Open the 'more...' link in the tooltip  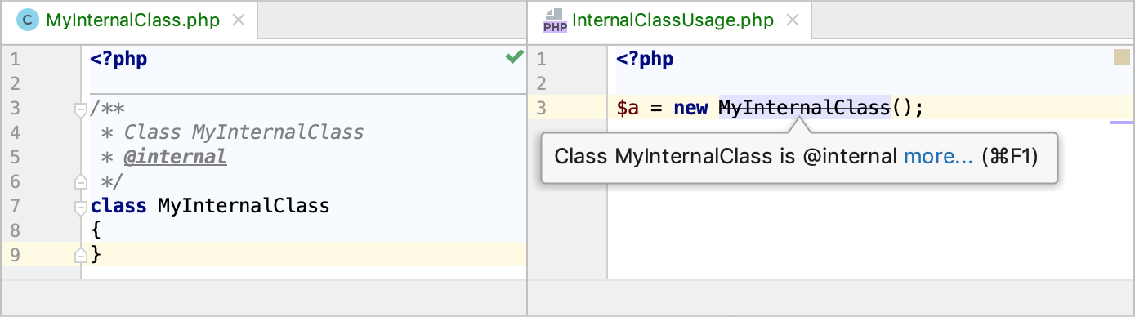[x=938, y=157]
